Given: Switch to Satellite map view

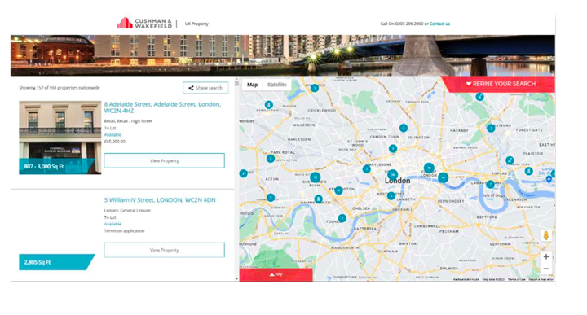Looking at the screenshot, I should [276, 85].
